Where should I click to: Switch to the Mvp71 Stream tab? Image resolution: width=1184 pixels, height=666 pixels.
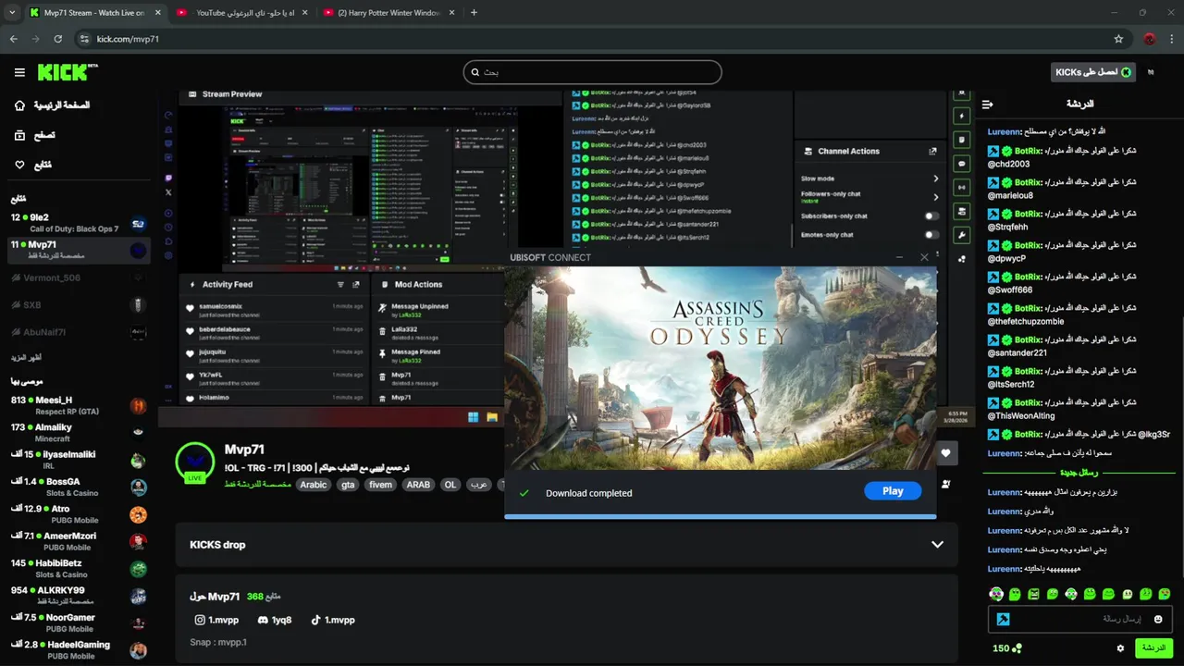(x=93, y=13)
